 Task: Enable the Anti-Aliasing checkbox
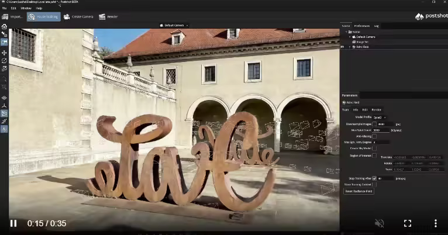pyautogui.click(x=374, y=136)
